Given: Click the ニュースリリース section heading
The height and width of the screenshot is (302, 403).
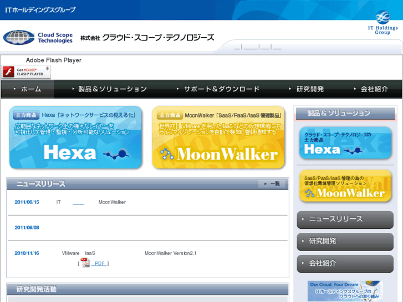Looking at the screenshot, I should click(x=41, y=184).
